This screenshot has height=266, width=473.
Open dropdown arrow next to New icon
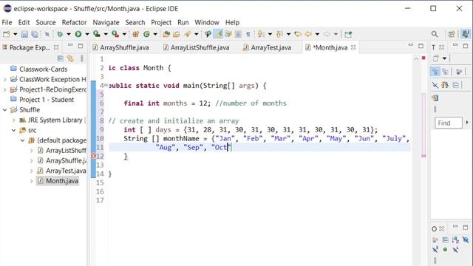(x=15, y=35)
